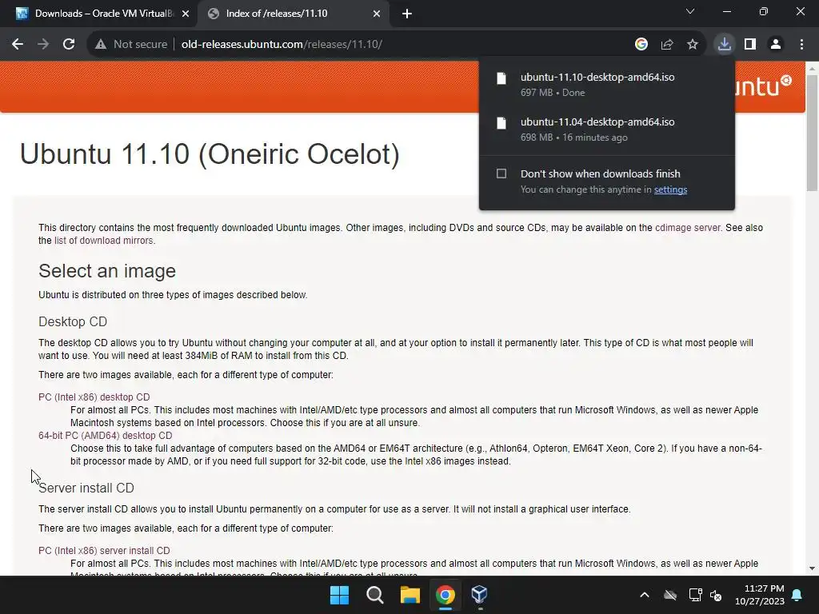Viewport: 819px width, 614px height.
Task: Click the forward navigation arrow
Action: click(x=43, y=45)
